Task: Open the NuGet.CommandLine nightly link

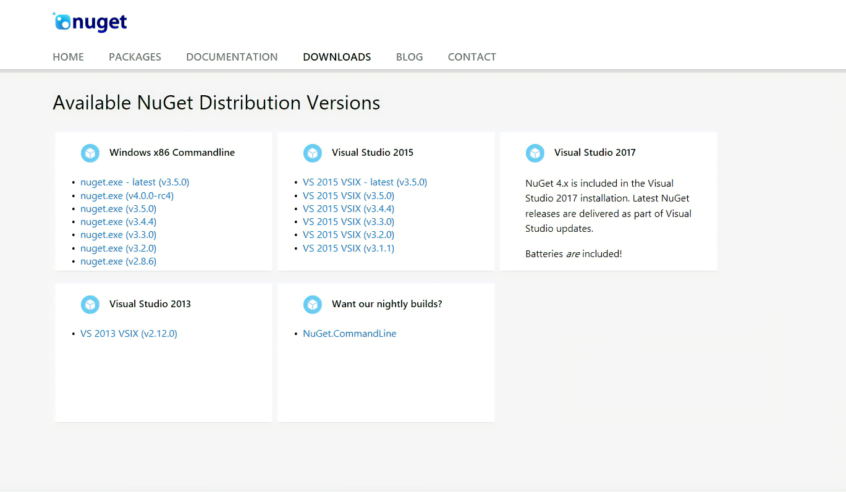Action: pos(350,334)
